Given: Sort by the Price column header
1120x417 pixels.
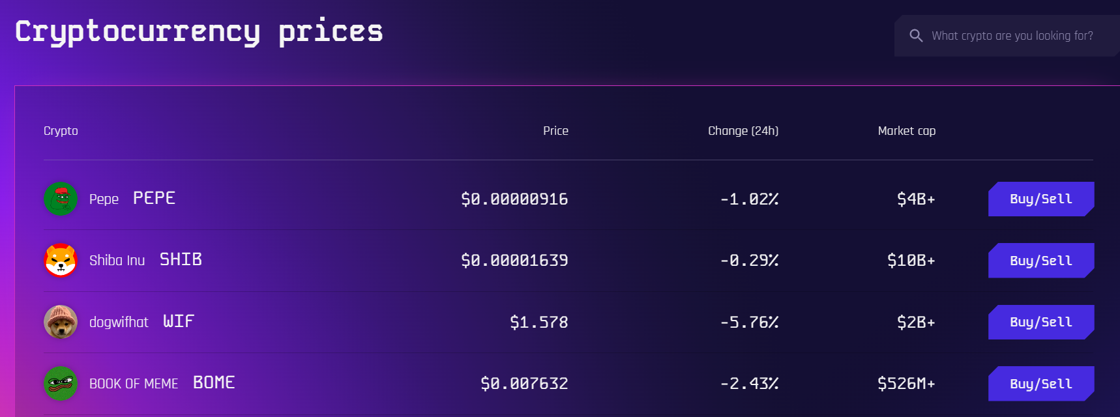Looking at the screenshot, I should pos(555,131).
